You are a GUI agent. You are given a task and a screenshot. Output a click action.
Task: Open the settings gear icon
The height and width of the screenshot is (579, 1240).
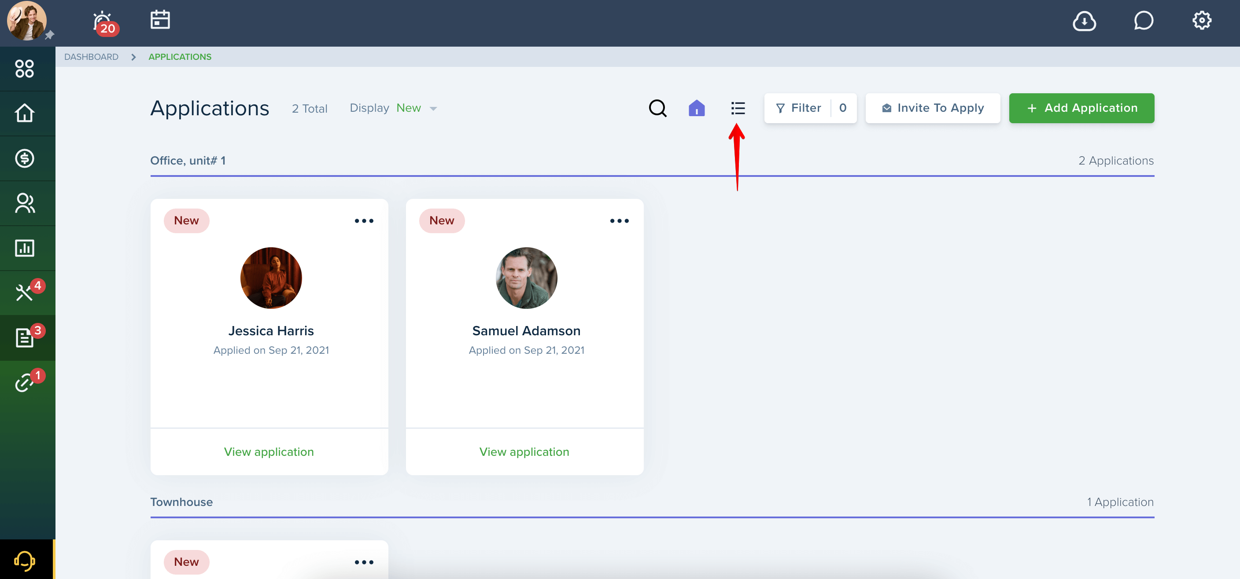pyautogui.click(x=1202, y=20)
